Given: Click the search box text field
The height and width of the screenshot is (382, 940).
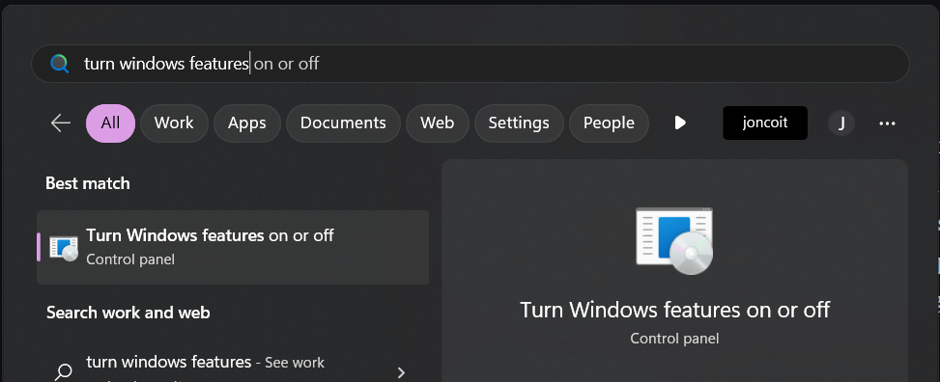Looking at the screenshot, I should coord(470,64).
